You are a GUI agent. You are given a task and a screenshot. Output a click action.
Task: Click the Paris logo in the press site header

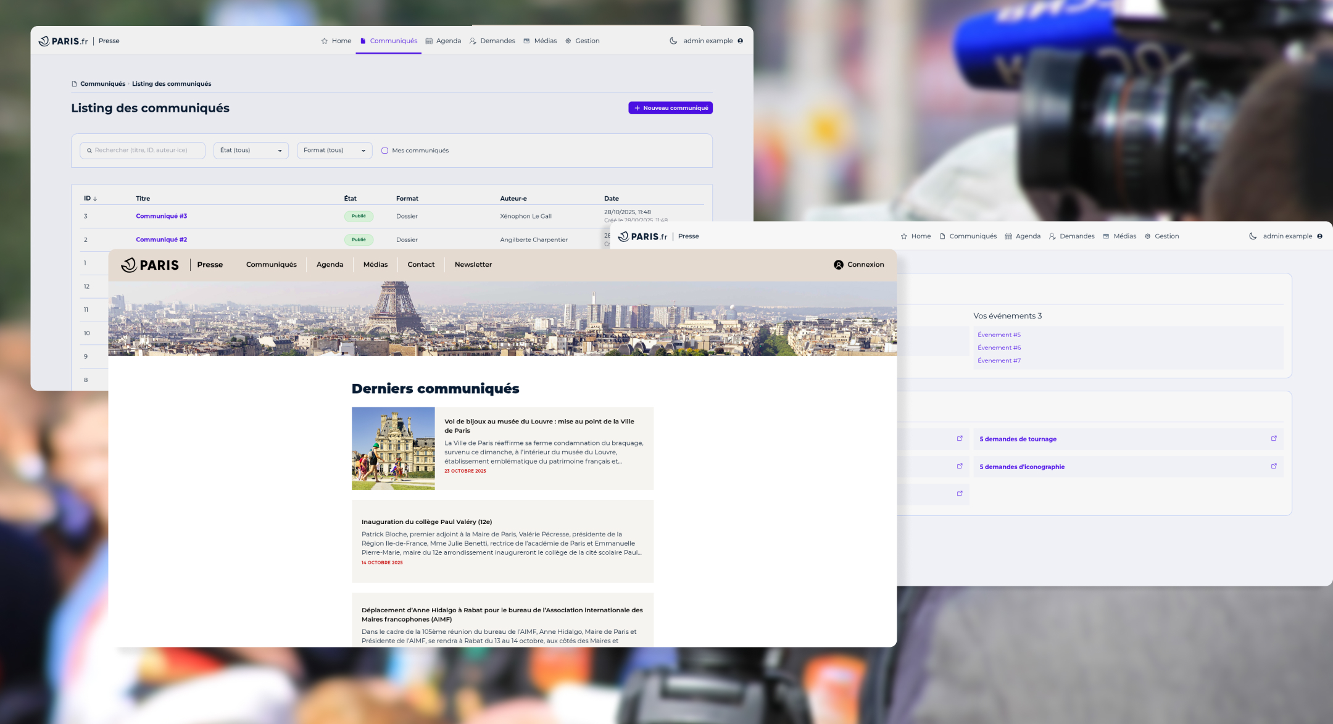[150, 265]
